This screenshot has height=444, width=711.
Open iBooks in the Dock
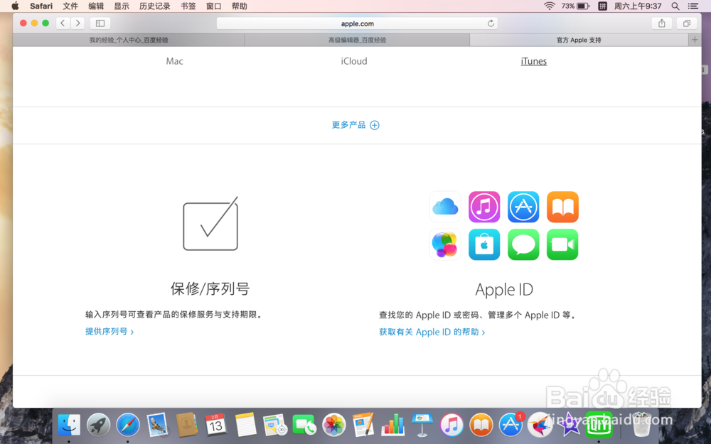(481, 426)
